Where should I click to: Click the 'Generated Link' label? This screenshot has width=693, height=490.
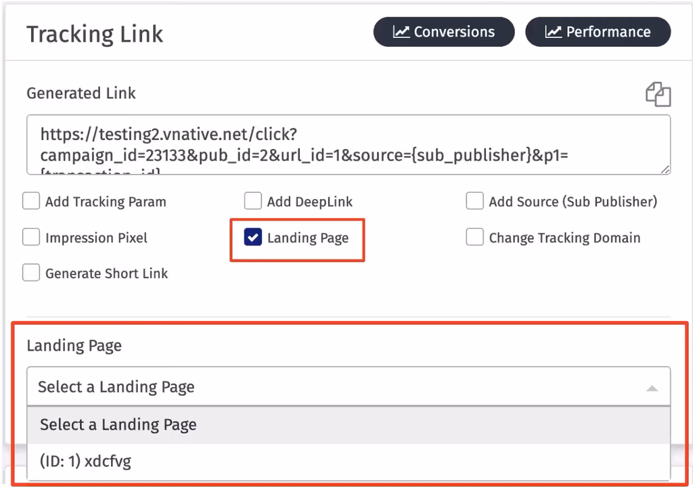coord(81,93)
